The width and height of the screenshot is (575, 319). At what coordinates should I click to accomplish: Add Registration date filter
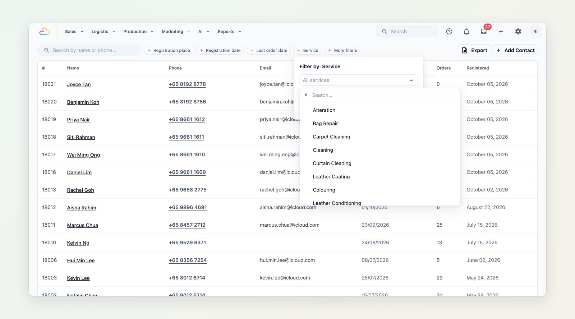[220, 50]
